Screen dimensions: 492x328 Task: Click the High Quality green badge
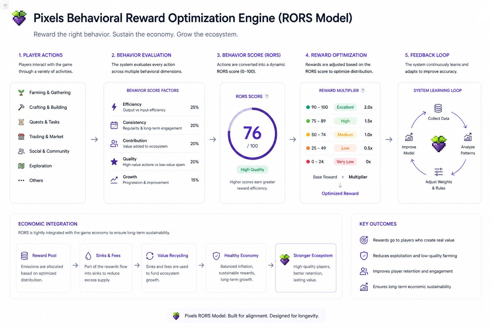252,170
